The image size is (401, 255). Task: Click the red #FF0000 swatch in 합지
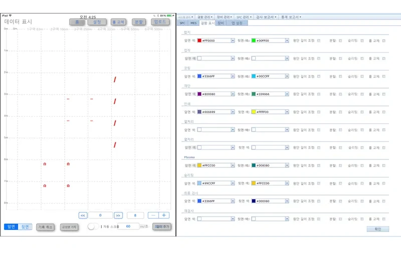[x=199, y=40]
